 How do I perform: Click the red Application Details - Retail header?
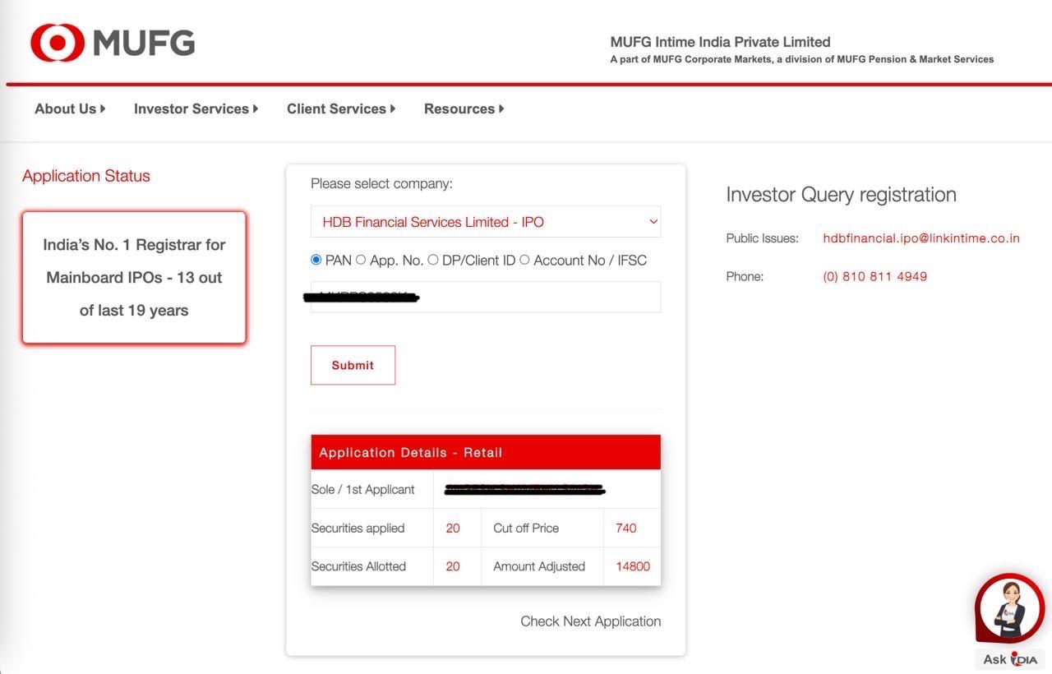pyautogui.click(x=485, y=451)
